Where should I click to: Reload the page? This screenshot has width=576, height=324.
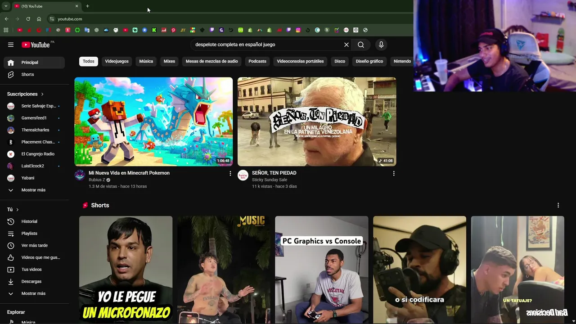28,19
